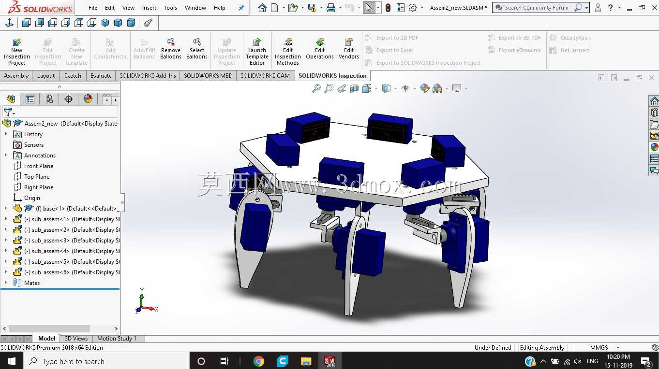Open PropertyManager tab icon
This screenshot has height=369, width=659.
click(30, 99)
